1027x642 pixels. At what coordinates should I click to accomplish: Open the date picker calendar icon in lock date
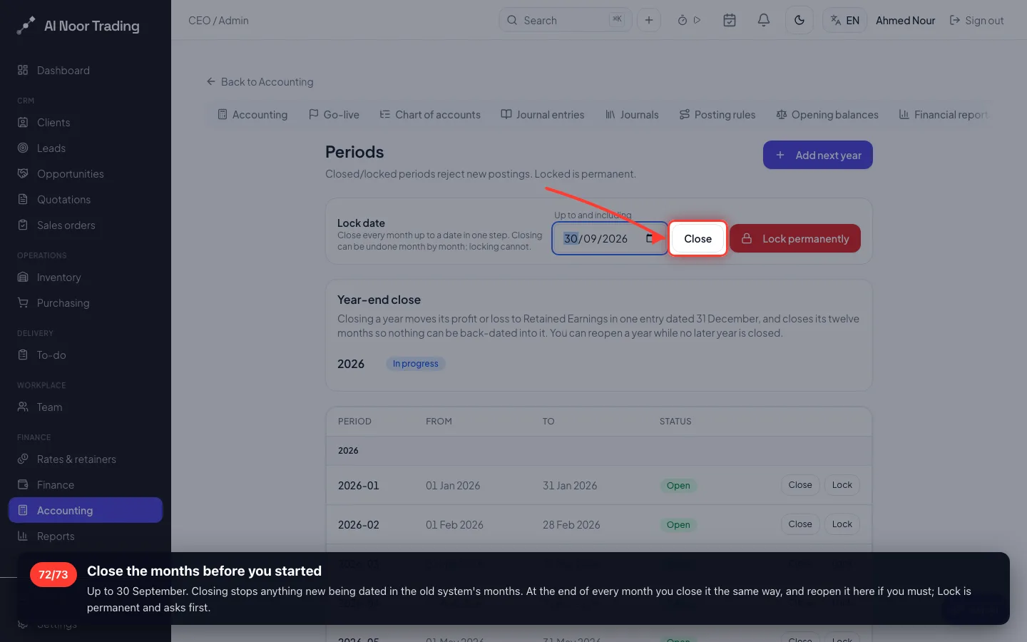coord(650,238)
